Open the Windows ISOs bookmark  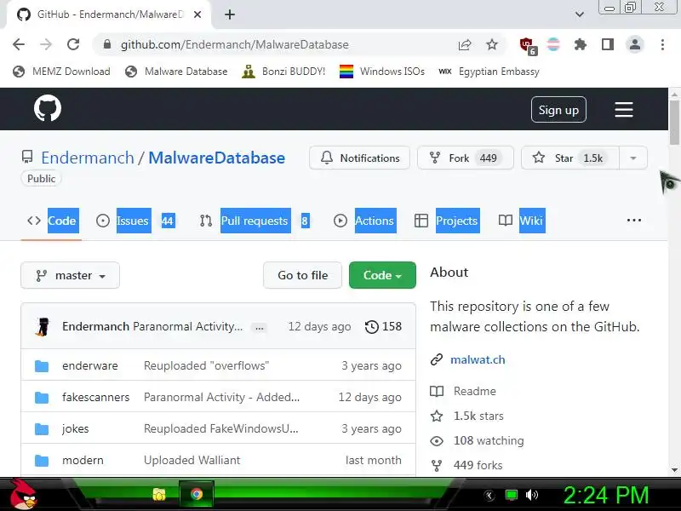[382, 72]
